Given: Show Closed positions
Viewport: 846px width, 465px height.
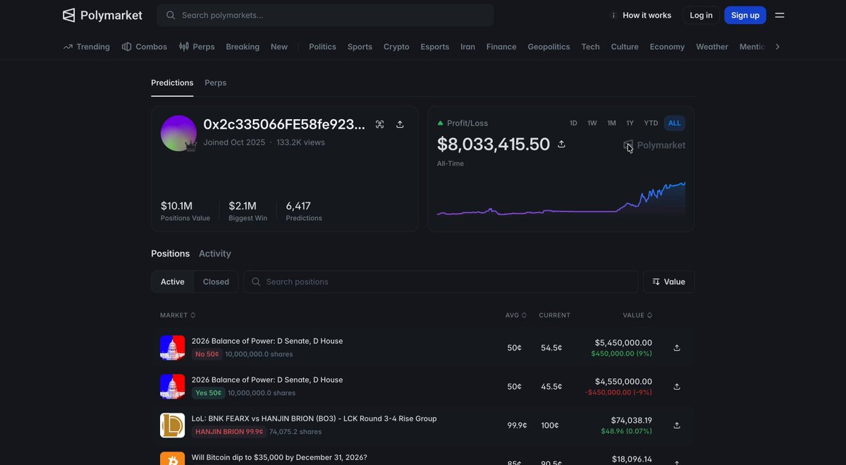Looking at the screenshot, I should (x=216, y=282).
